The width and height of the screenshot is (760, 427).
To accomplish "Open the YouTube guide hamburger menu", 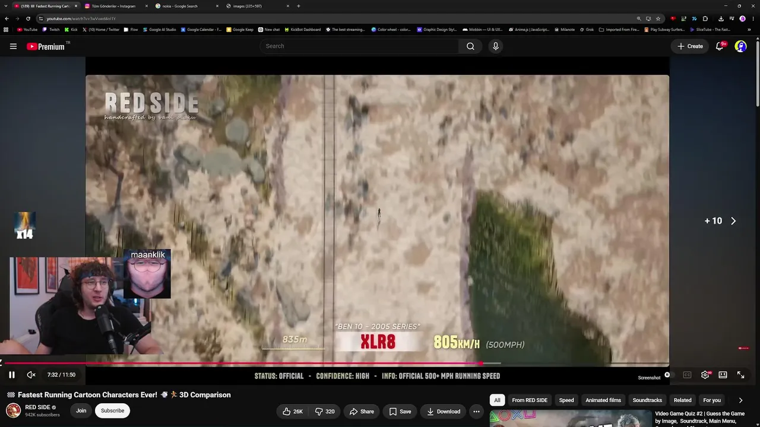I will 13,46.
